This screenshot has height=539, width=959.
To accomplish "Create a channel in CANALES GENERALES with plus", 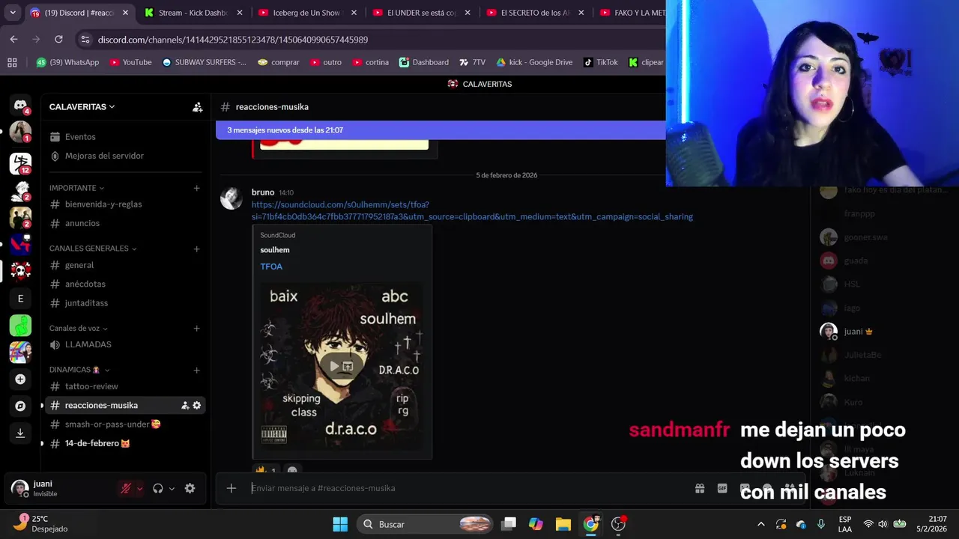I will 196,249.
